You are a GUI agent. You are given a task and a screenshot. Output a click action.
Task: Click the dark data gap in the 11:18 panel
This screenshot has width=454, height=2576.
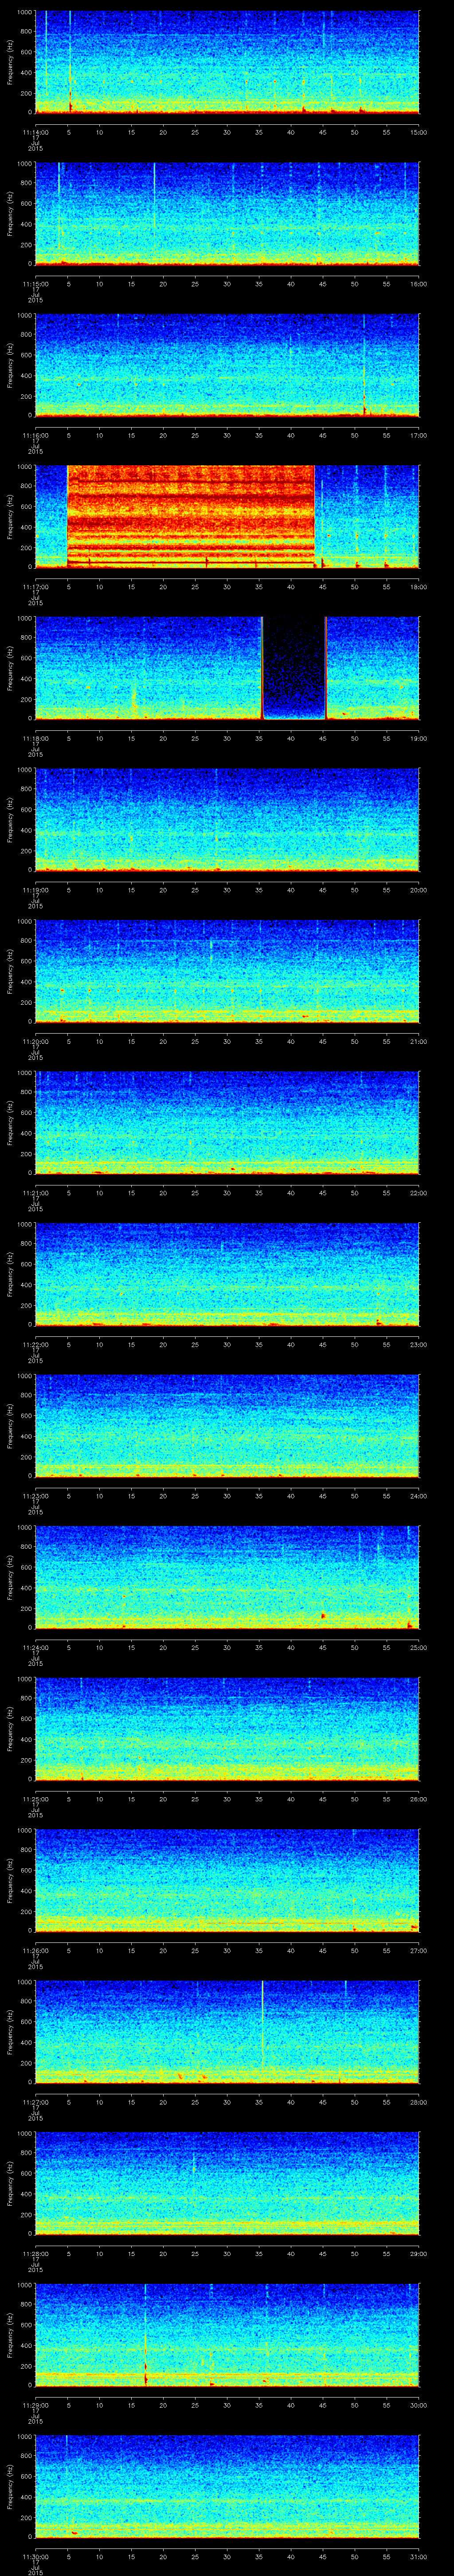tap(294, 669)
